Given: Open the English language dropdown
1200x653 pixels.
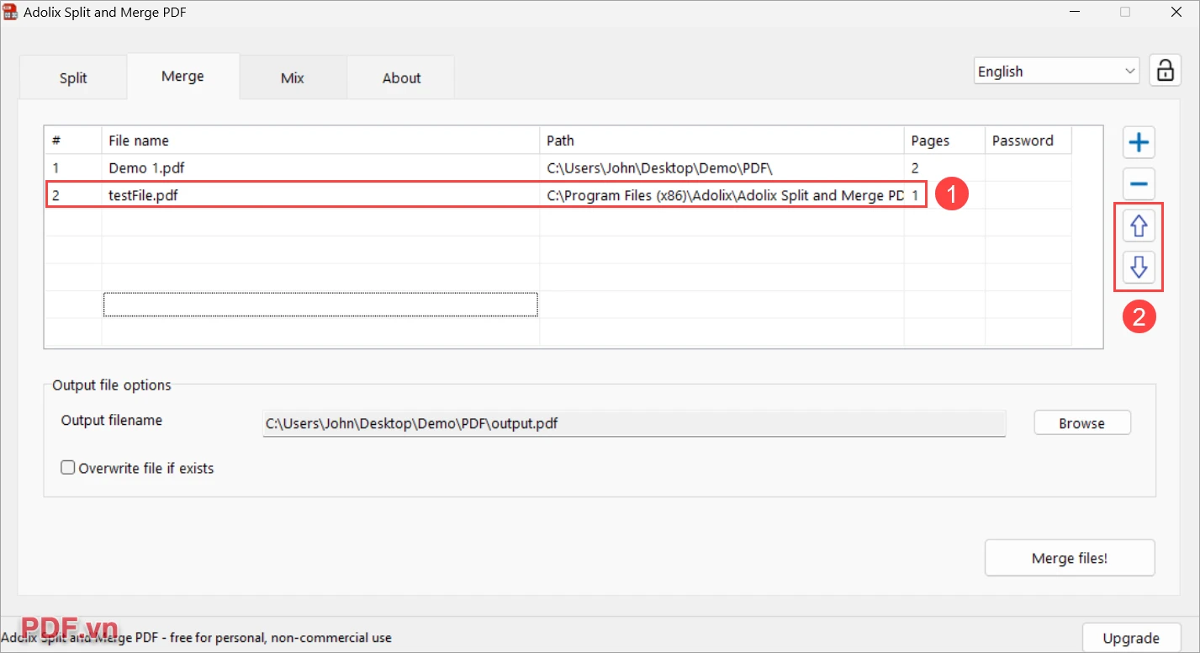Looking at the screenshot, I should click(x=1056, y=72).
